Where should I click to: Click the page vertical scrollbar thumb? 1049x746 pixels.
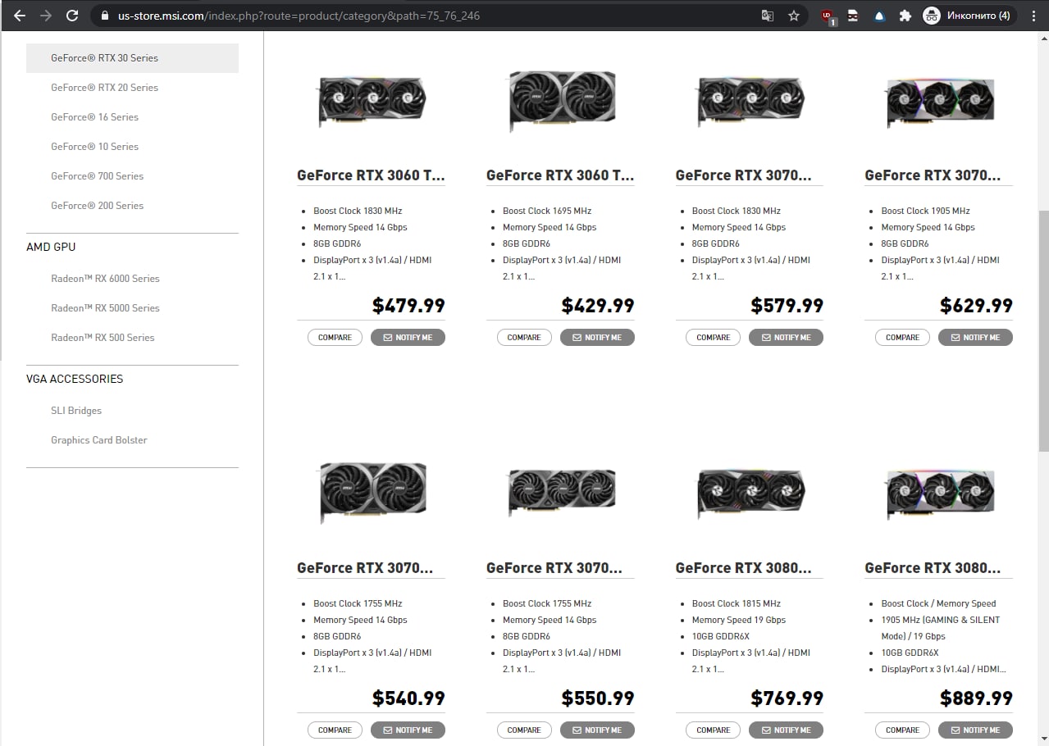point(1043,331)
